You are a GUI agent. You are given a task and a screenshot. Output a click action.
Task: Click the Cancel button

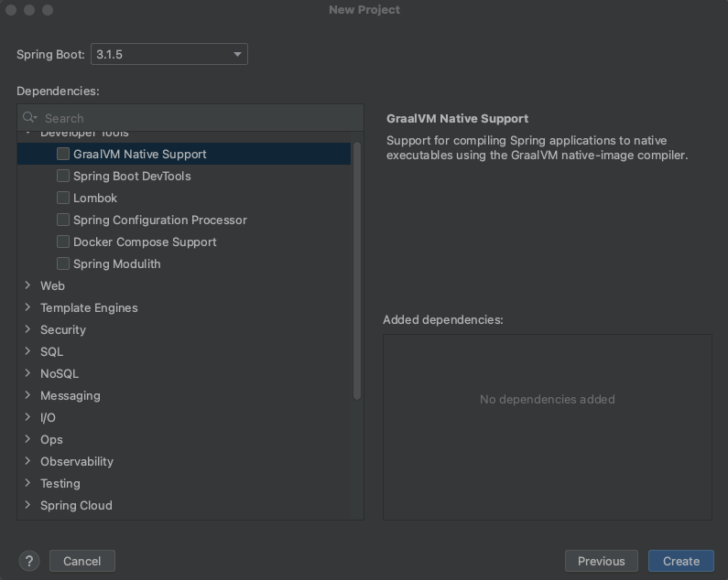(x=82, y=561)
